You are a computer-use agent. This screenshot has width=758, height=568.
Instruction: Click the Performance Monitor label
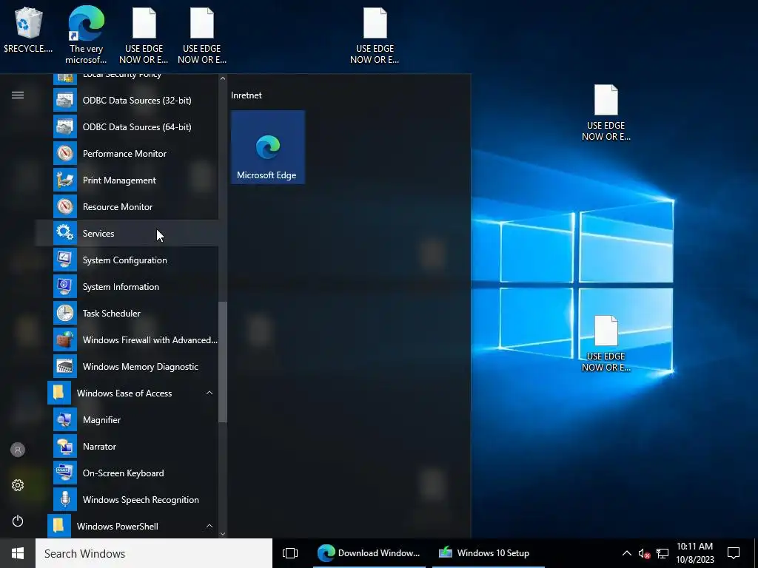124,154
